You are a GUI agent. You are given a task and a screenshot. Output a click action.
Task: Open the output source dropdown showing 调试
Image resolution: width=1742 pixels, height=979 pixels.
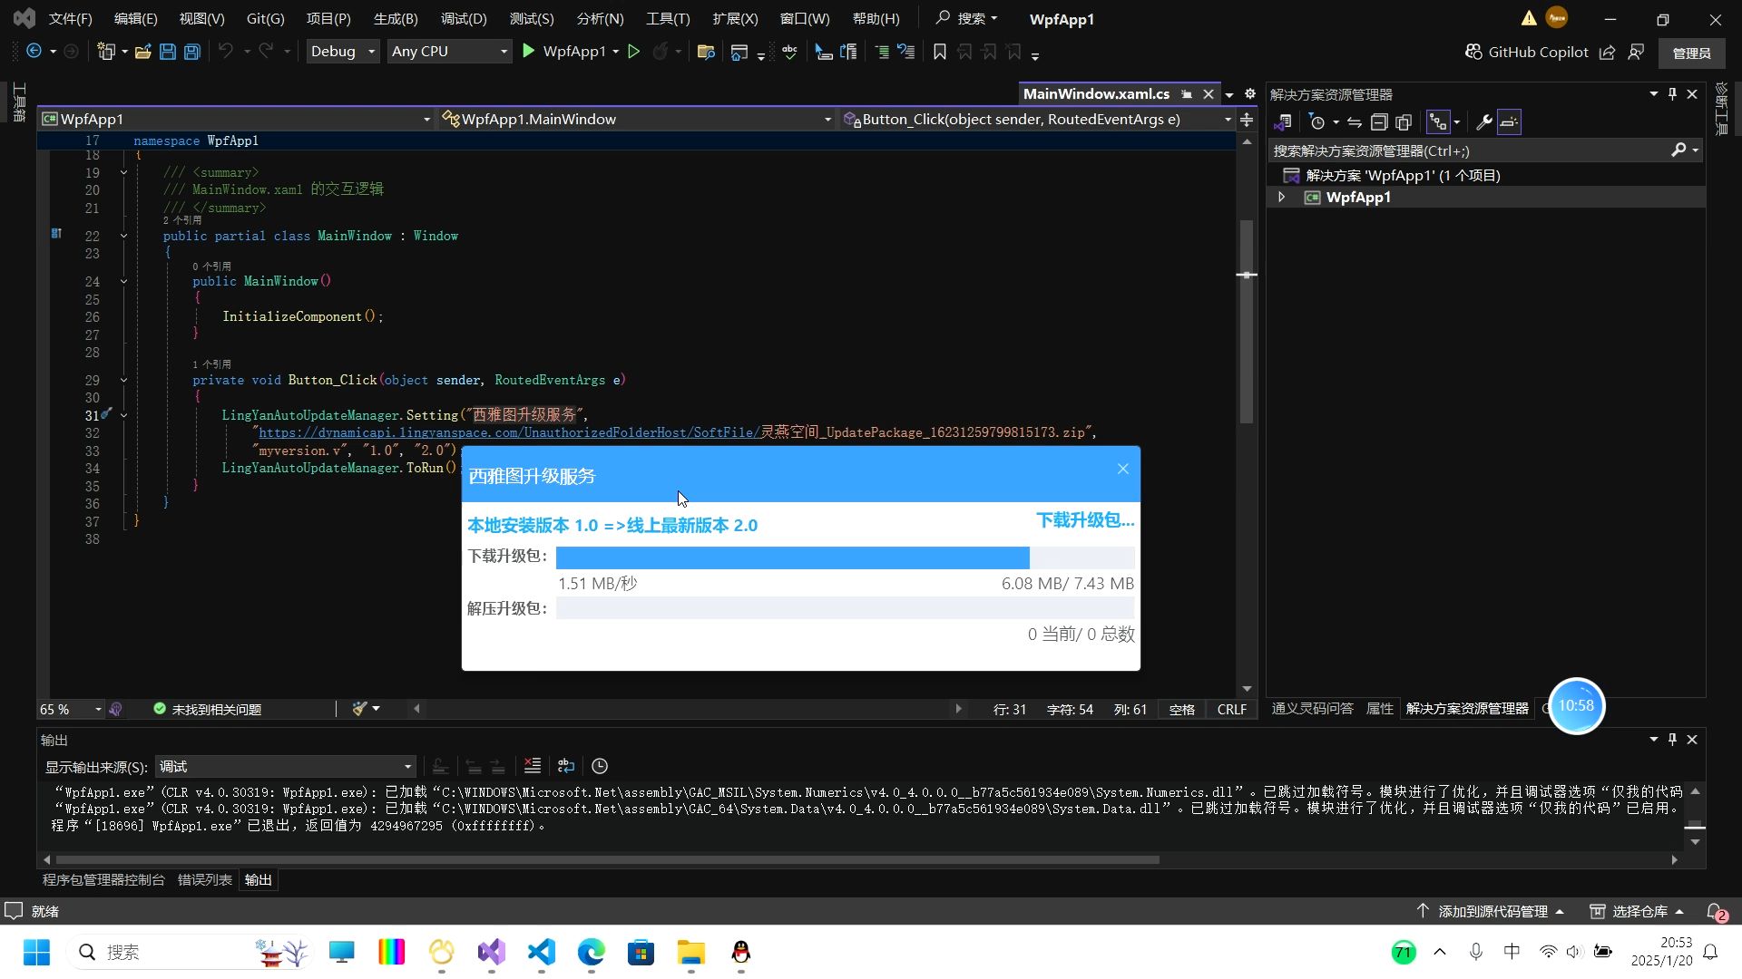click(x=285, y=767)
